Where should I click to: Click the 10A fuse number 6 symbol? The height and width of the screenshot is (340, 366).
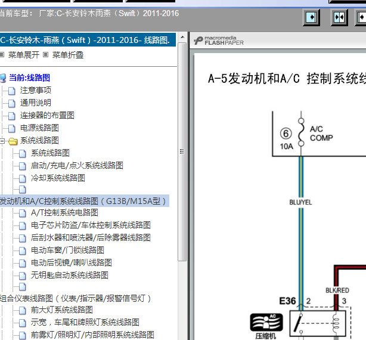286,134
